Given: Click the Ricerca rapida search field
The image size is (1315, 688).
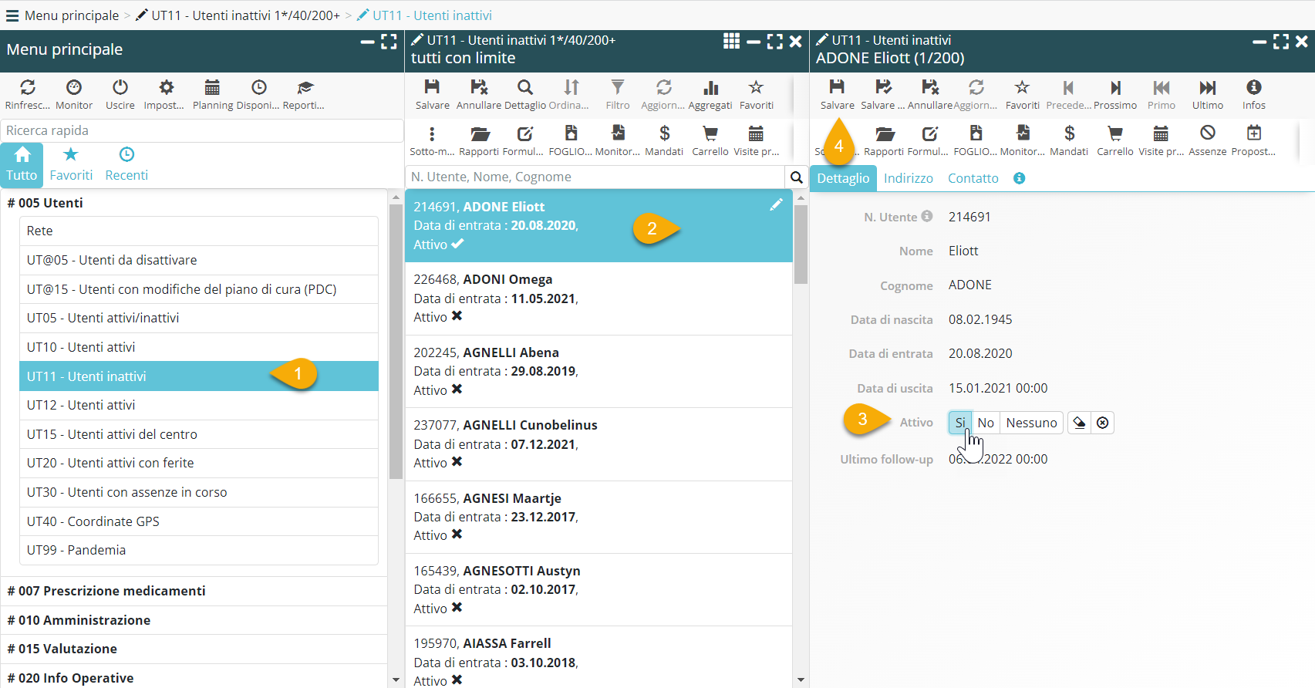Looking at the screenshot, I should tap(201, 130).
